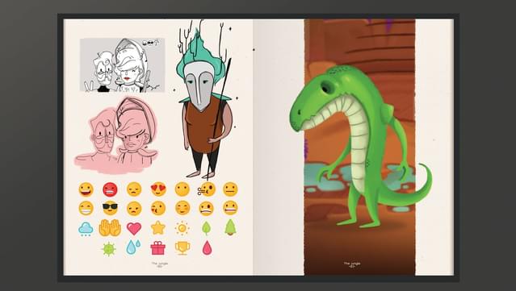This screenshot has height=291, width=516.
Task: Select the yellow star icon
Action: coord(158,228)
